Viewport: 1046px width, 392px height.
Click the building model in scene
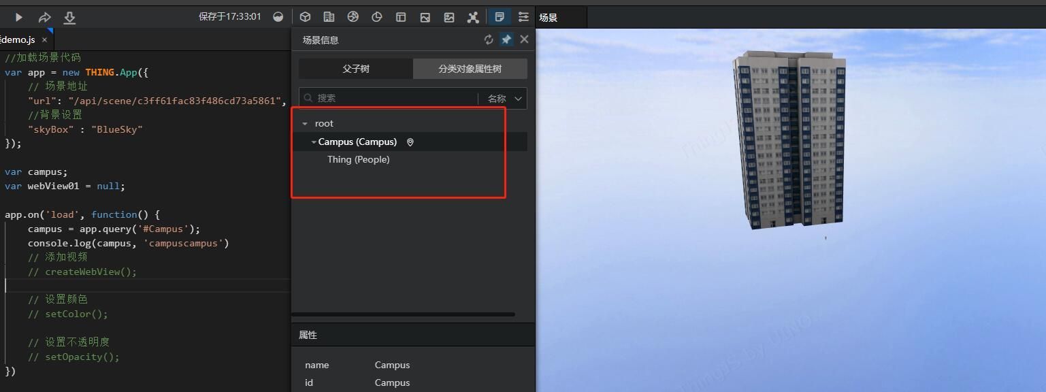(x=788, y=140)
